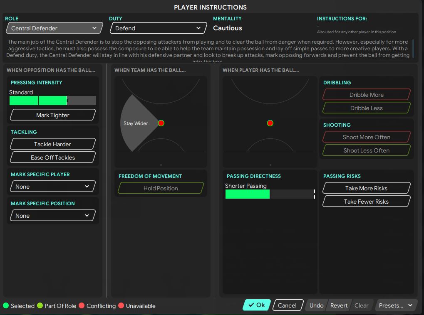The width and height of the screenshot is (424, 315).
Task: Enable Ease Off Tackles instruction
Action: [x=53, y=157]
